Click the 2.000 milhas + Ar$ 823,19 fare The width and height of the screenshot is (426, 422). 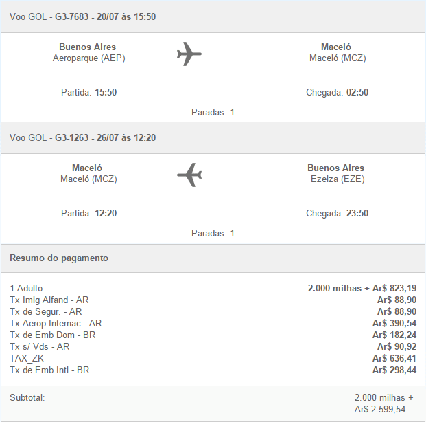click(x=362, y=288)
